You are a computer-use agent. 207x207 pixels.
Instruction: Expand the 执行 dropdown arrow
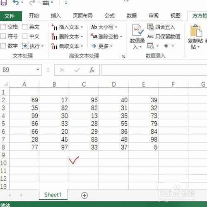click(42, 46)
